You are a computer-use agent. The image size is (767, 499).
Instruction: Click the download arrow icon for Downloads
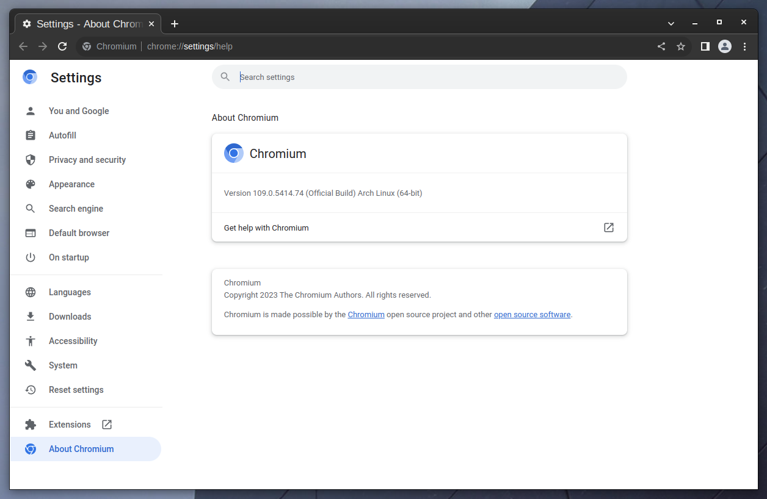[x=31, y=317]
